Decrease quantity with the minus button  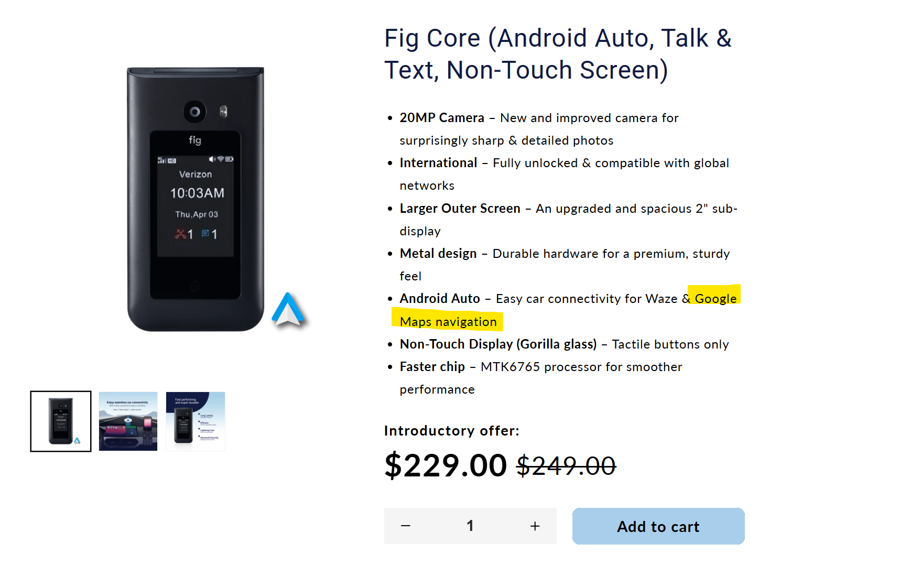coord(406,526)
